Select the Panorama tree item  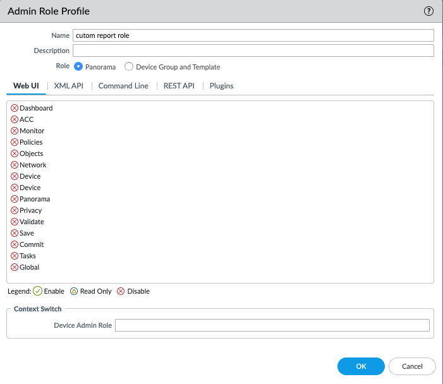click(35, 199)
